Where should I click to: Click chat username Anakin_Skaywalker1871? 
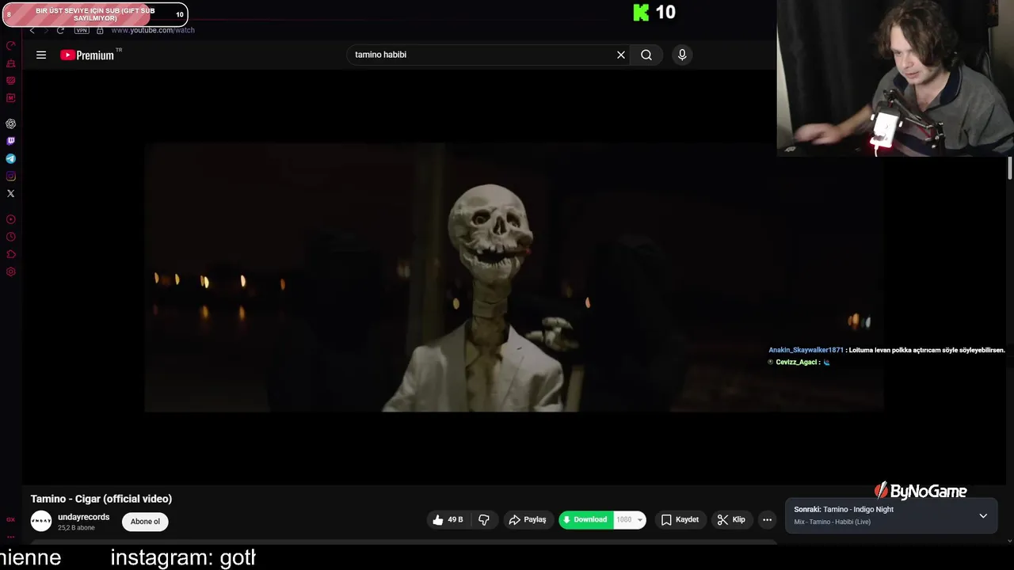(x=806, y=350)
